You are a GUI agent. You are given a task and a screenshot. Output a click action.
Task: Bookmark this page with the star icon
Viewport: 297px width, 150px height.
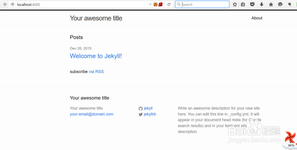point(235,4)
